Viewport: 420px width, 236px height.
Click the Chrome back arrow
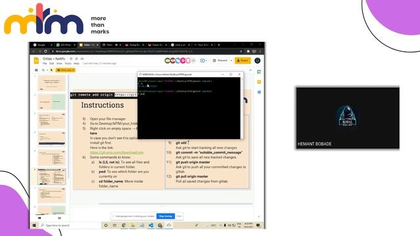(x=33, y=51)
